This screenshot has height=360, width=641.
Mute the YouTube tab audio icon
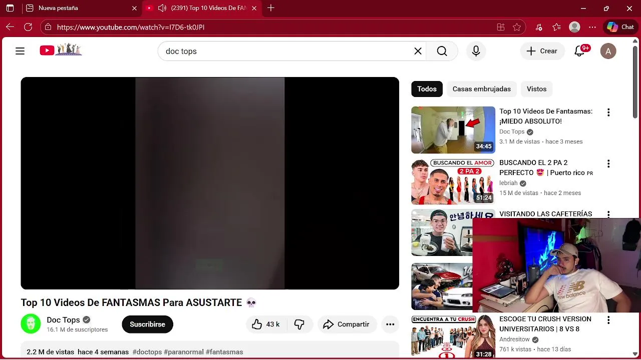click(x=162, y=8)
